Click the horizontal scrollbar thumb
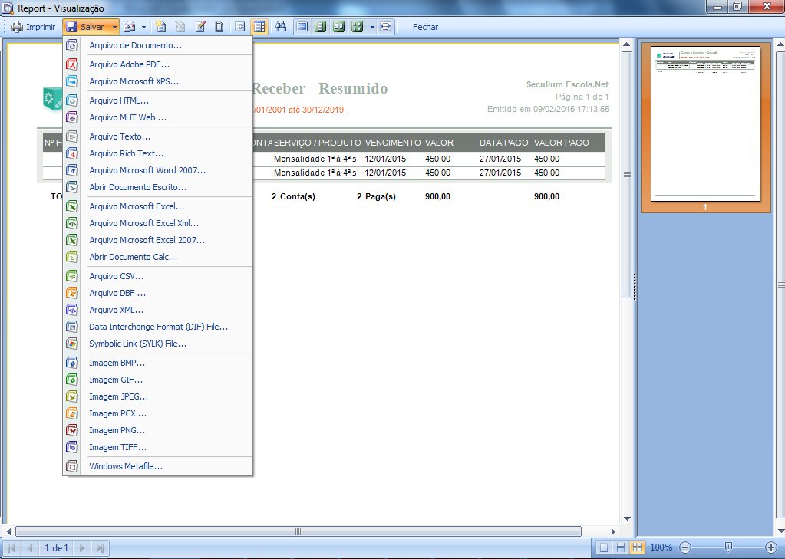This screenshot has width=785, height=559. pos(298,531)
